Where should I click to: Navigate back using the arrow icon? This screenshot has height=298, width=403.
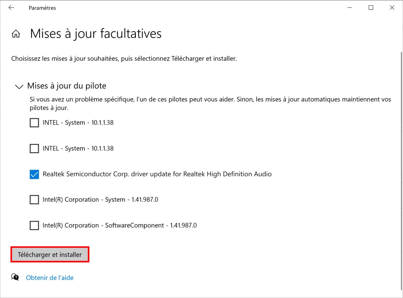(x=11, y=8)
